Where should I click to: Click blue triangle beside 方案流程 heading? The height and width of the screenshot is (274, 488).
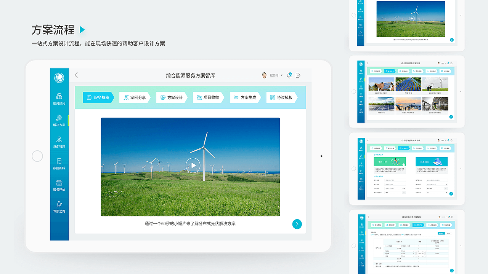82,30
